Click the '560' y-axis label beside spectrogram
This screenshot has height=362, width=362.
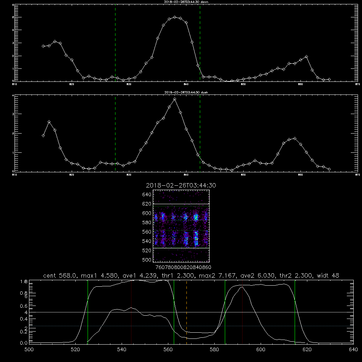pyautogui.click(x=147, y=232)
